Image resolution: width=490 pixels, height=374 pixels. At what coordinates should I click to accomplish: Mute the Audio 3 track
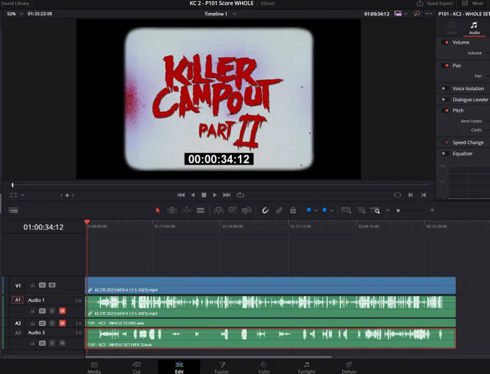(62, 343)
